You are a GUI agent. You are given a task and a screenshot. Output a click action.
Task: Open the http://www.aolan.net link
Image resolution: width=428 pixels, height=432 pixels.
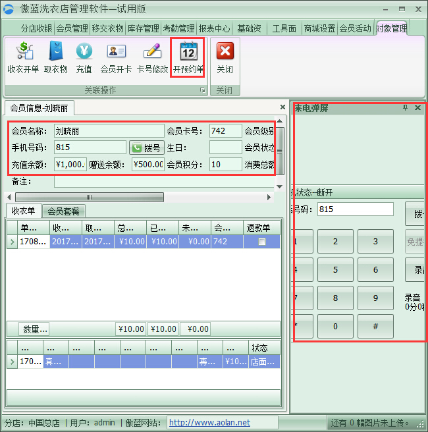coord(209,423)
